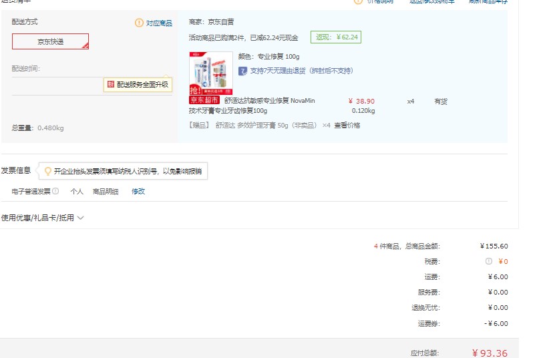Click the 服务费 ¥0.00 value
The width and height of the screenshot is (551, 358).
click(x=498, y=293)
